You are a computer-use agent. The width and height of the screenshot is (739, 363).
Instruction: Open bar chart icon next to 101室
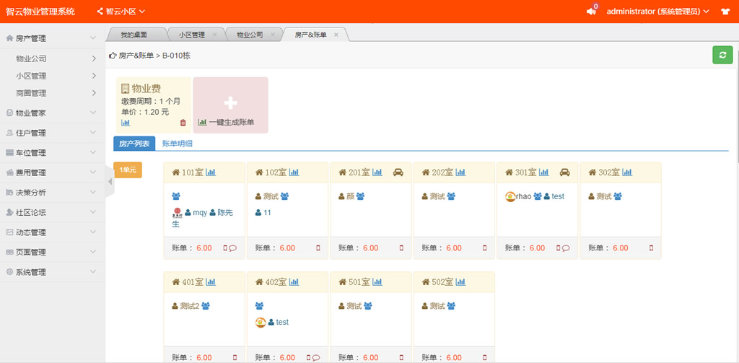(211, 172)
